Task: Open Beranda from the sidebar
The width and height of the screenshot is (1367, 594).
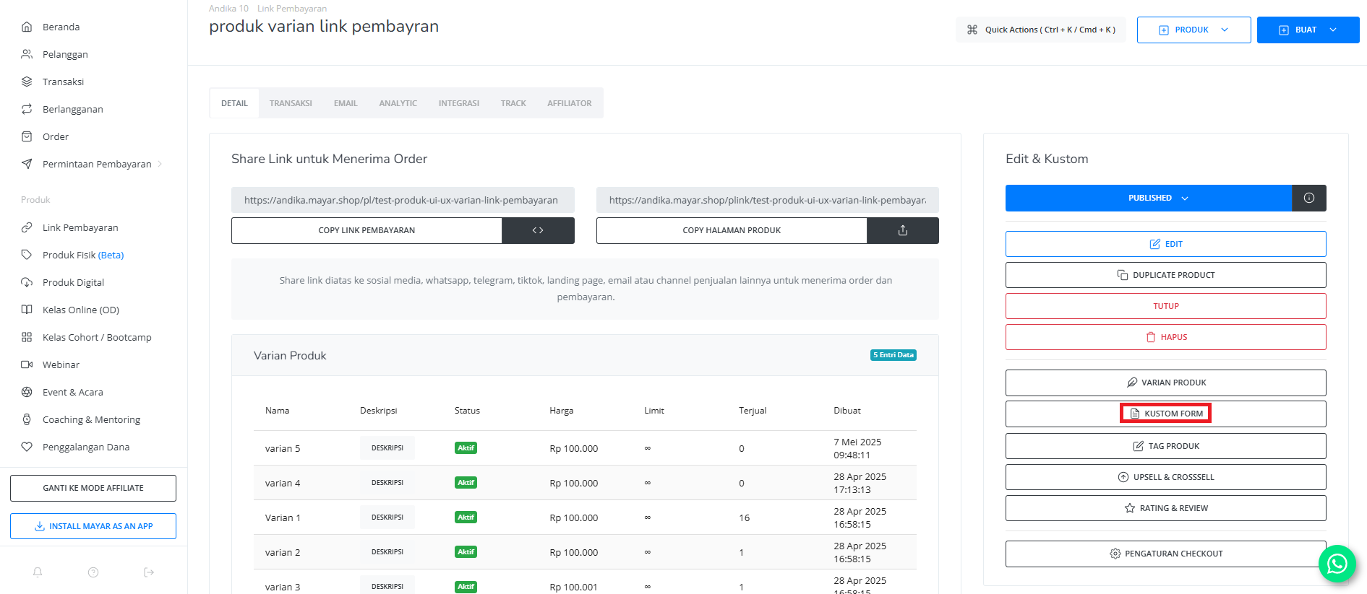Action: click(x=61, y=27)
